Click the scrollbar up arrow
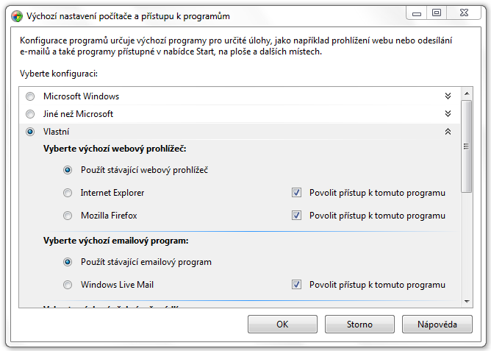This screenshot has width=491, height=351. point(467,93)
